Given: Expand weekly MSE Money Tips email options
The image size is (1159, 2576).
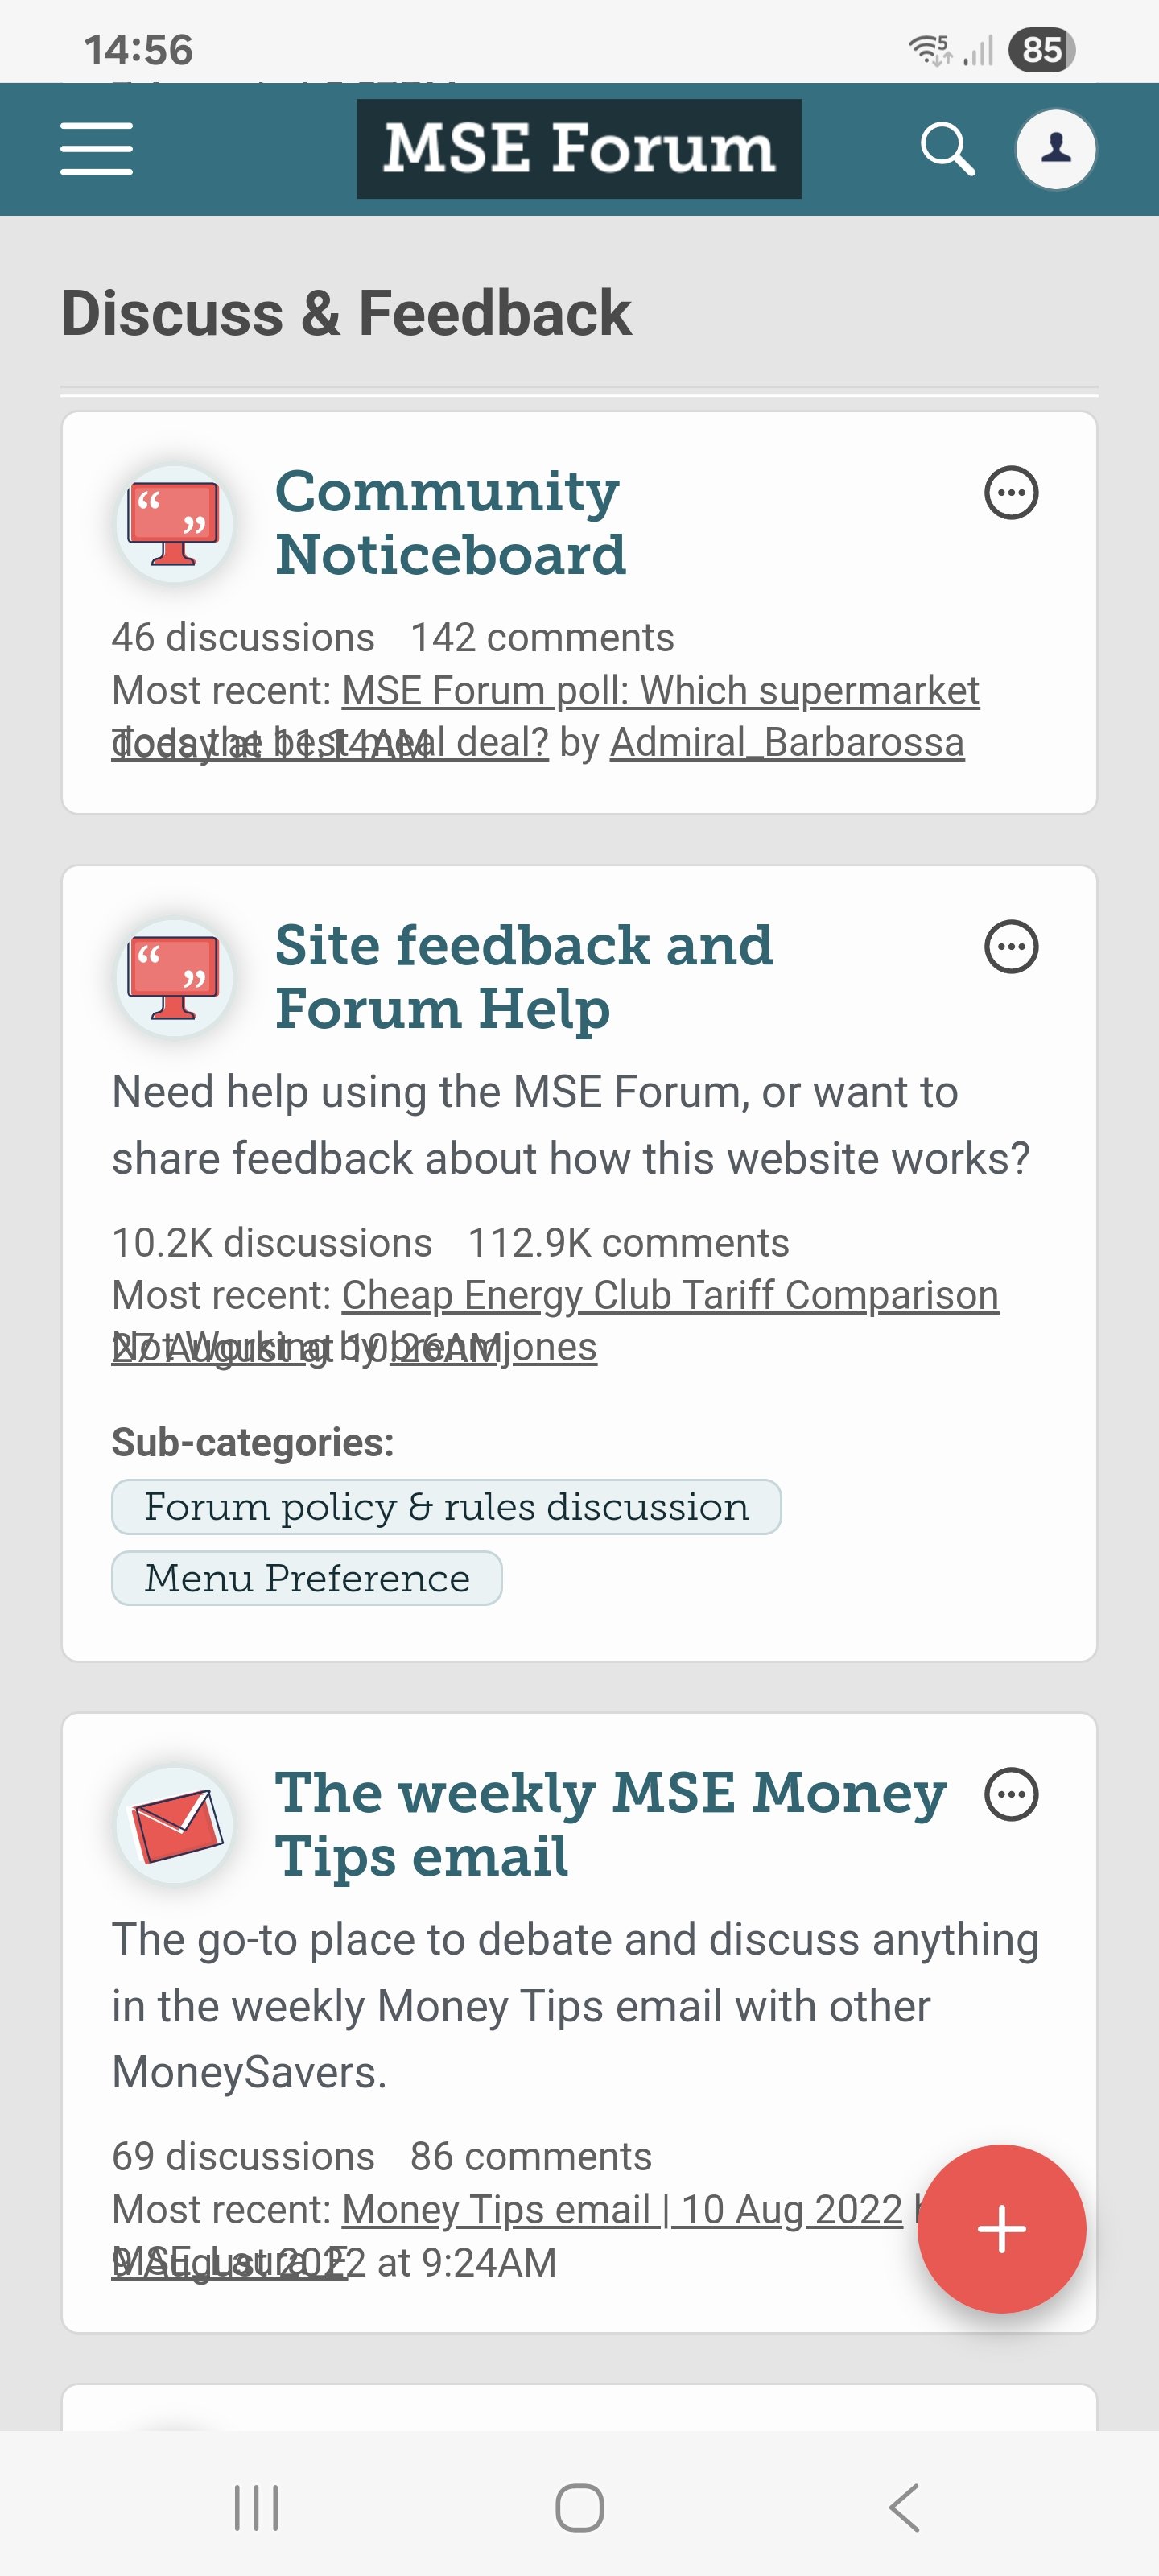Looking at the screenshot, I should click(x=1011, y=1795).
